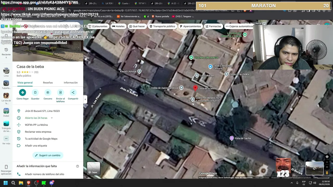
Task: Filter map by Farmacias chip
Action: (213, 26)
